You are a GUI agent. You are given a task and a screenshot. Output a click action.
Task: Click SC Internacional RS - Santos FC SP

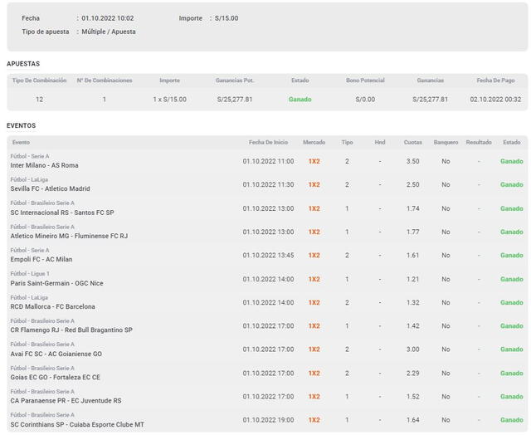click(62, 213)
